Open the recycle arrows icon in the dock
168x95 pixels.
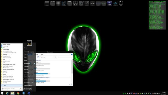(92, 3)
